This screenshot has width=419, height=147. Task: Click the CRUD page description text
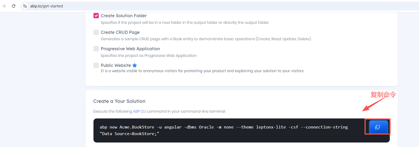tap(206, 39)
